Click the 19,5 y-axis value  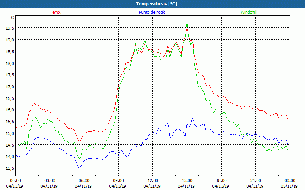point(10,28)
